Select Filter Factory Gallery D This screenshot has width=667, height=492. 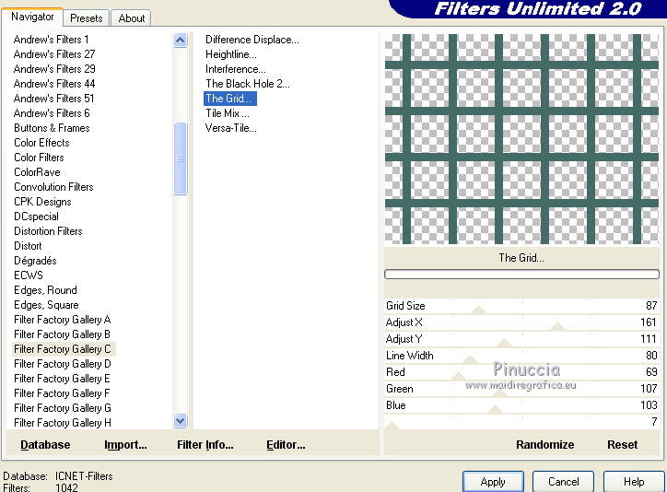point(62,364)
